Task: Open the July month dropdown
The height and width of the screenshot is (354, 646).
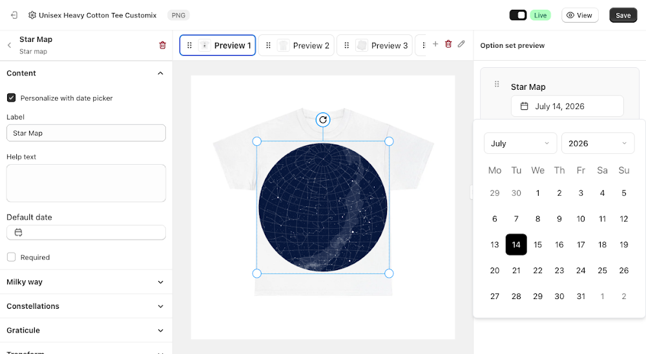Action: coord(520,143)
